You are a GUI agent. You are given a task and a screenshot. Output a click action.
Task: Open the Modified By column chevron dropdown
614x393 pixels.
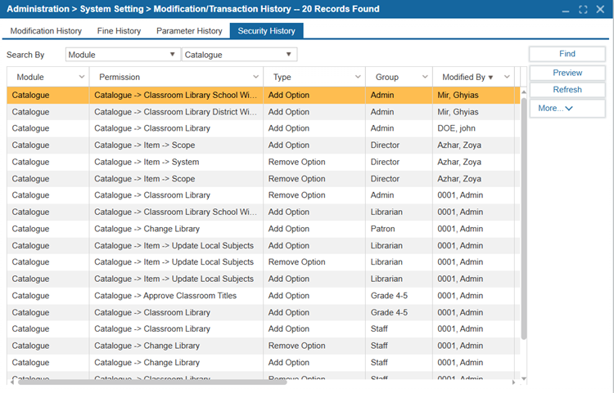tap(507, 77)
